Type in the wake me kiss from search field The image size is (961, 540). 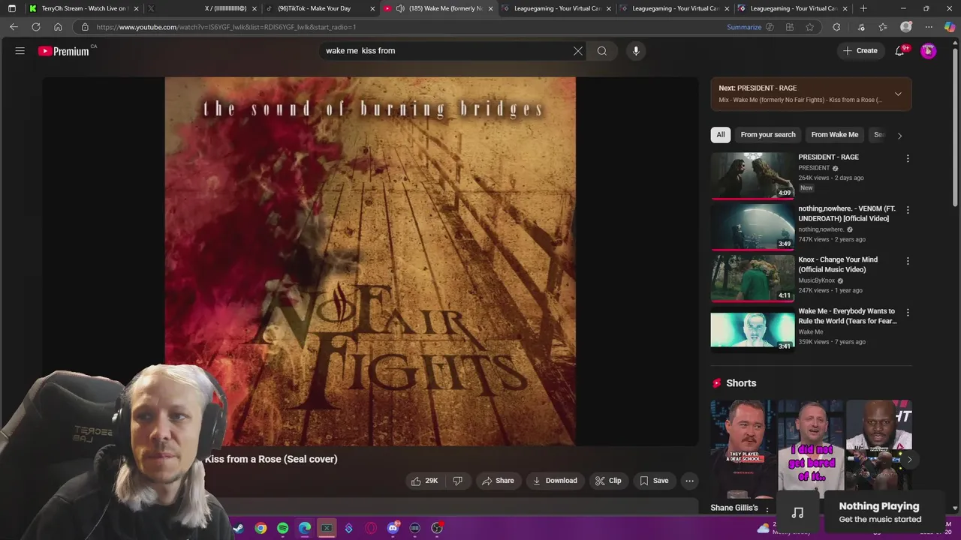point(446,51)
